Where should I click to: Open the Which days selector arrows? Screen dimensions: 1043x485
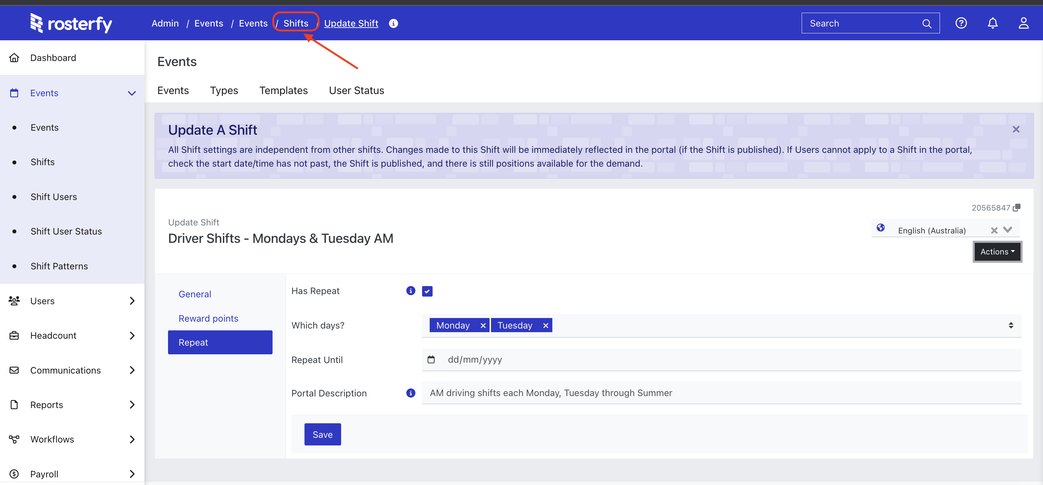pyautogui.click(x=1011, y=325)
